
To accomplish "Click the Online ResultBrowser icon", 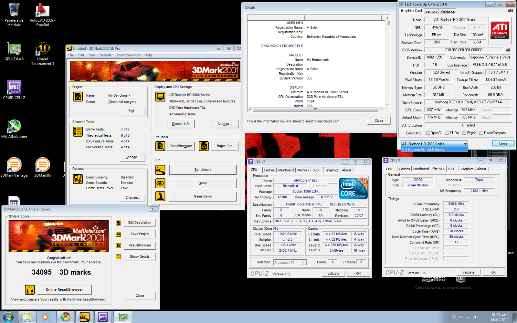I will click(x=30, y=290).
